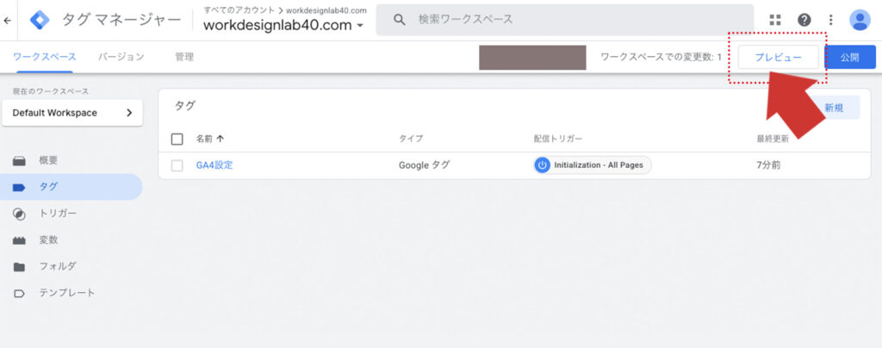Click the Initialization trigger power icon

[x=543, y=165]
